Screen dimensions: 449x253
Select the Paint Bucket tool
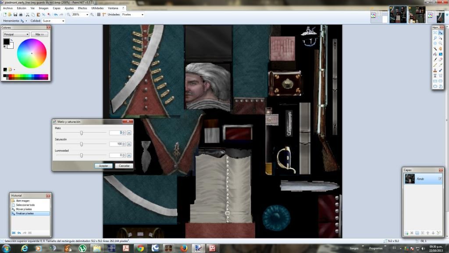pyautogui.click(x=435, y=54)
